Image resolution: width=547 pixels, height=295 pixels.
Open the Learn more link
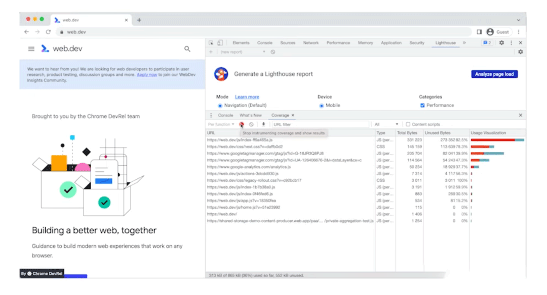(x=247, y=96)
